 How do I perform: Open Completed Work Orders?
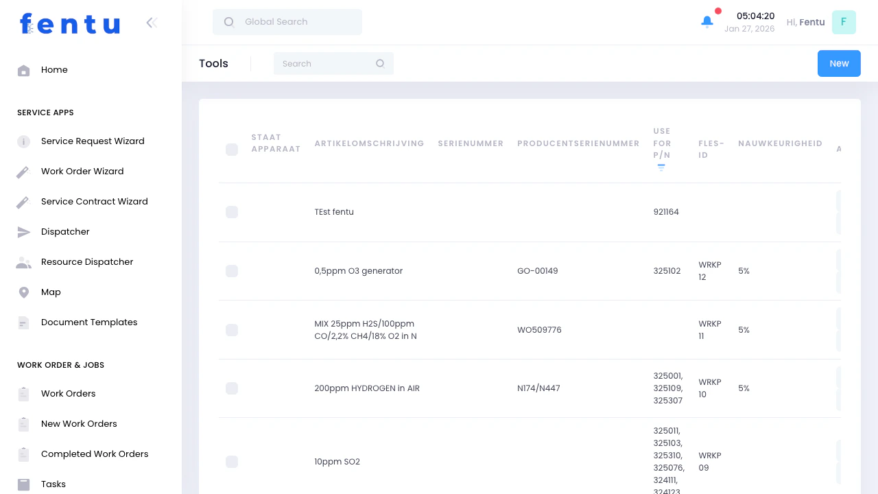click(x=95, y=454)
